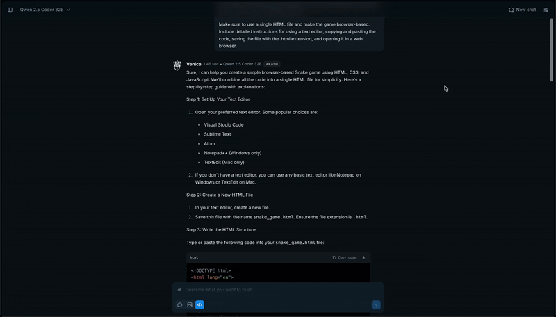Click the Venice sender name
The image size is (556, 317).
(194, 64)
